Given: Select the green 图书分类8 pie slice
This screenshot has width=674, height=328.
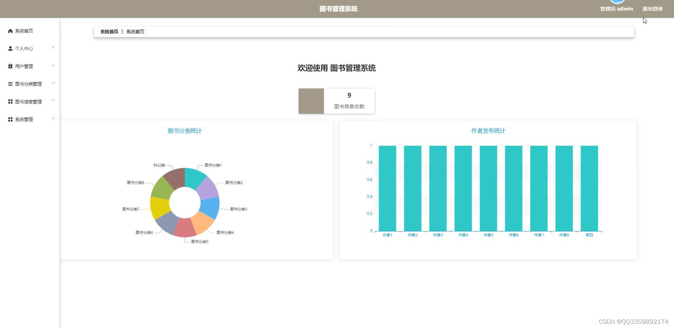Looking at the screenshot, I should pyautogui.click(x=162, y=189).
